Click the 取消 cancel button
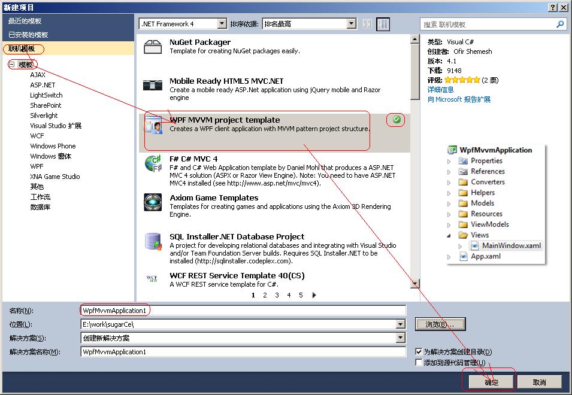 click(540, 382)
